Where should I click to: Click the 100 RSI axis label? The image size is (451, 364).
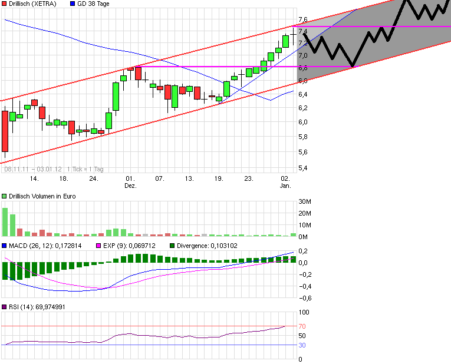tap(304, 312)
